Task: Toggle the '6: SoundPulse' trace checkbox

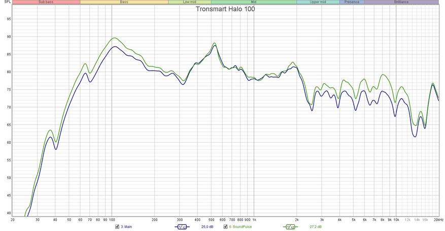Action: pyautogui.click(x=226, y=227)
